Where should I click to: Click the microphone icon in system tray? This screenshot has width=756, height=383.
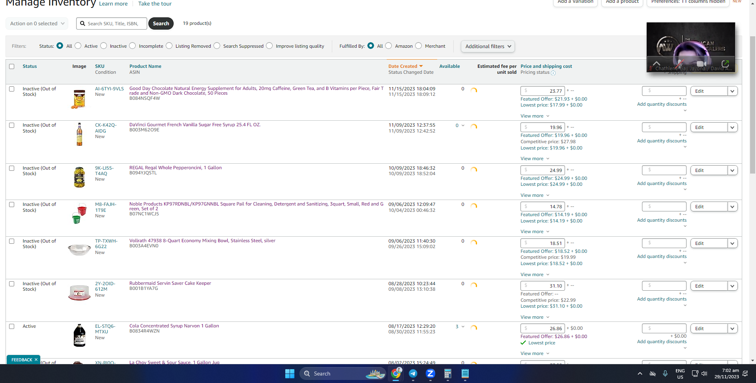[665, 374]
